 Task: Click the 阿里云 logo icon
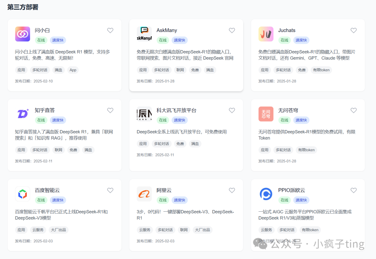tap(144, 194)
